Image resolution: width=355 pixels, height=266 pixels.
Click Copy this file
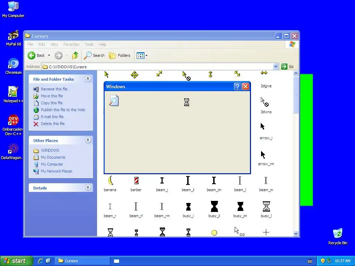click(x=52, y=103)
